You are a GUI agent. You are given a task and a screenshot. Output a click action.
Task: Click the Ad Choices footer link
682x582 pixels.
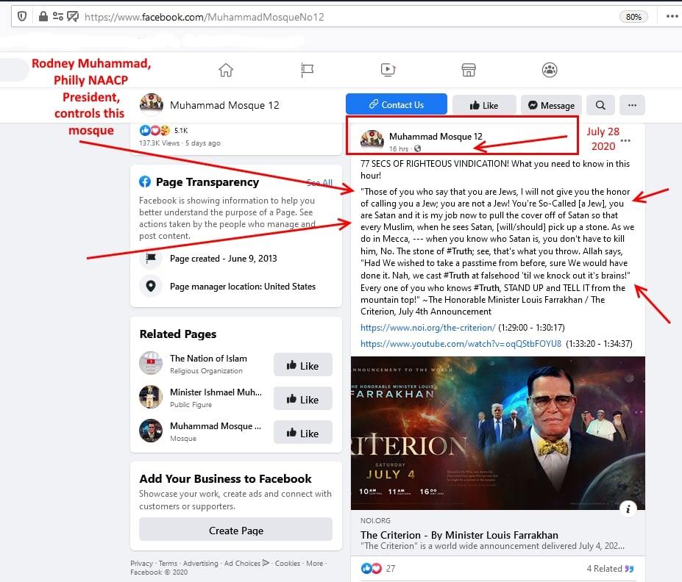pos(246,564)
